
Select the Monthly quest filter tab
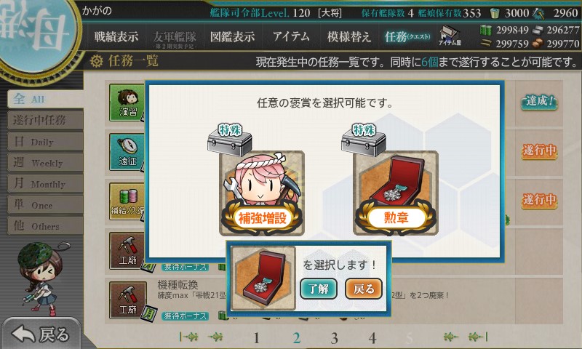click(45, 183)
